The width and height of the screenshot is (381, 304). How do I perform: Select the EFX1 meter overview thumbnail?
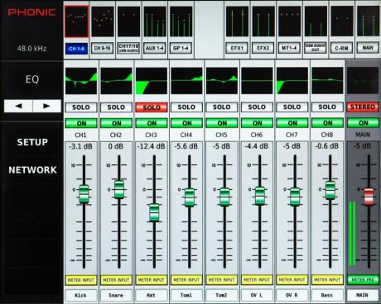[x=237, y=21]
